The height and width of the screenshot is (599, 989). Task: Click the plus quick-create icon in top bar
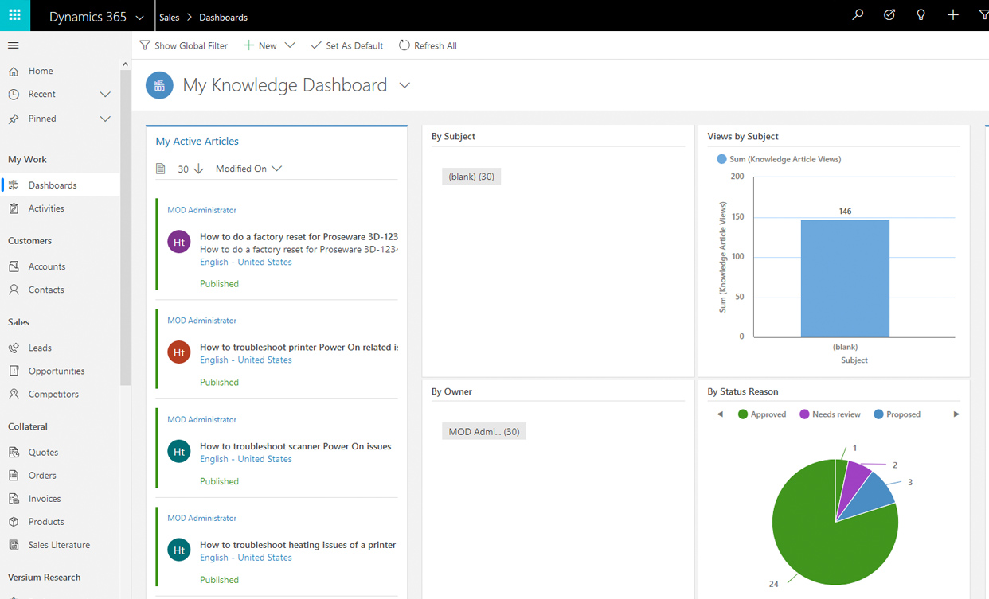pos(953,15)
